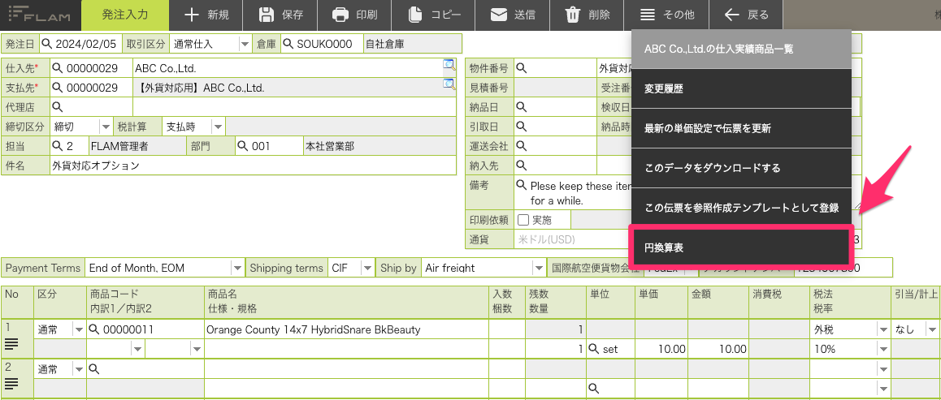Edit row 1 単価 field 10.00
Image resolution: width=941 pixels, height=400 pixels.
[661, 349]
